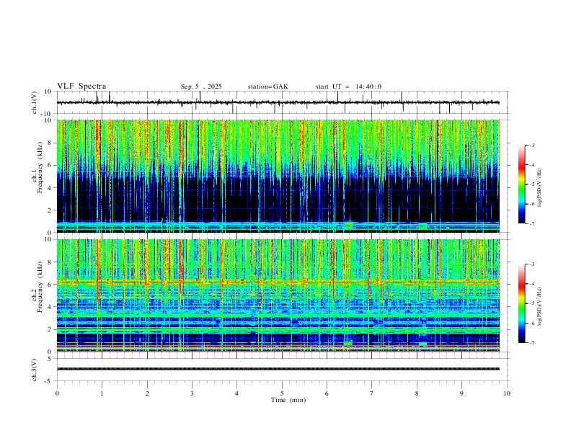Click time-axis tick label "4"
Viewport: 571px width, 441px height.
[237, 393]
